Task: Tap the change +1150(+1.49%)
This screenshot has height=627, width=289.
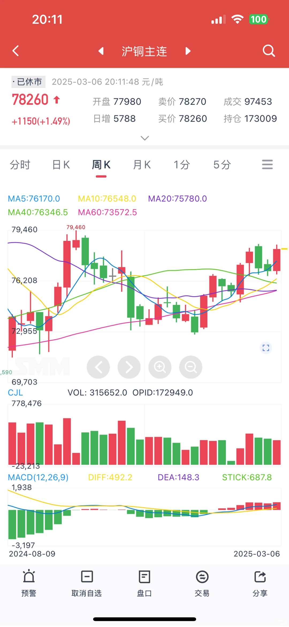Action: coord(41,121)
